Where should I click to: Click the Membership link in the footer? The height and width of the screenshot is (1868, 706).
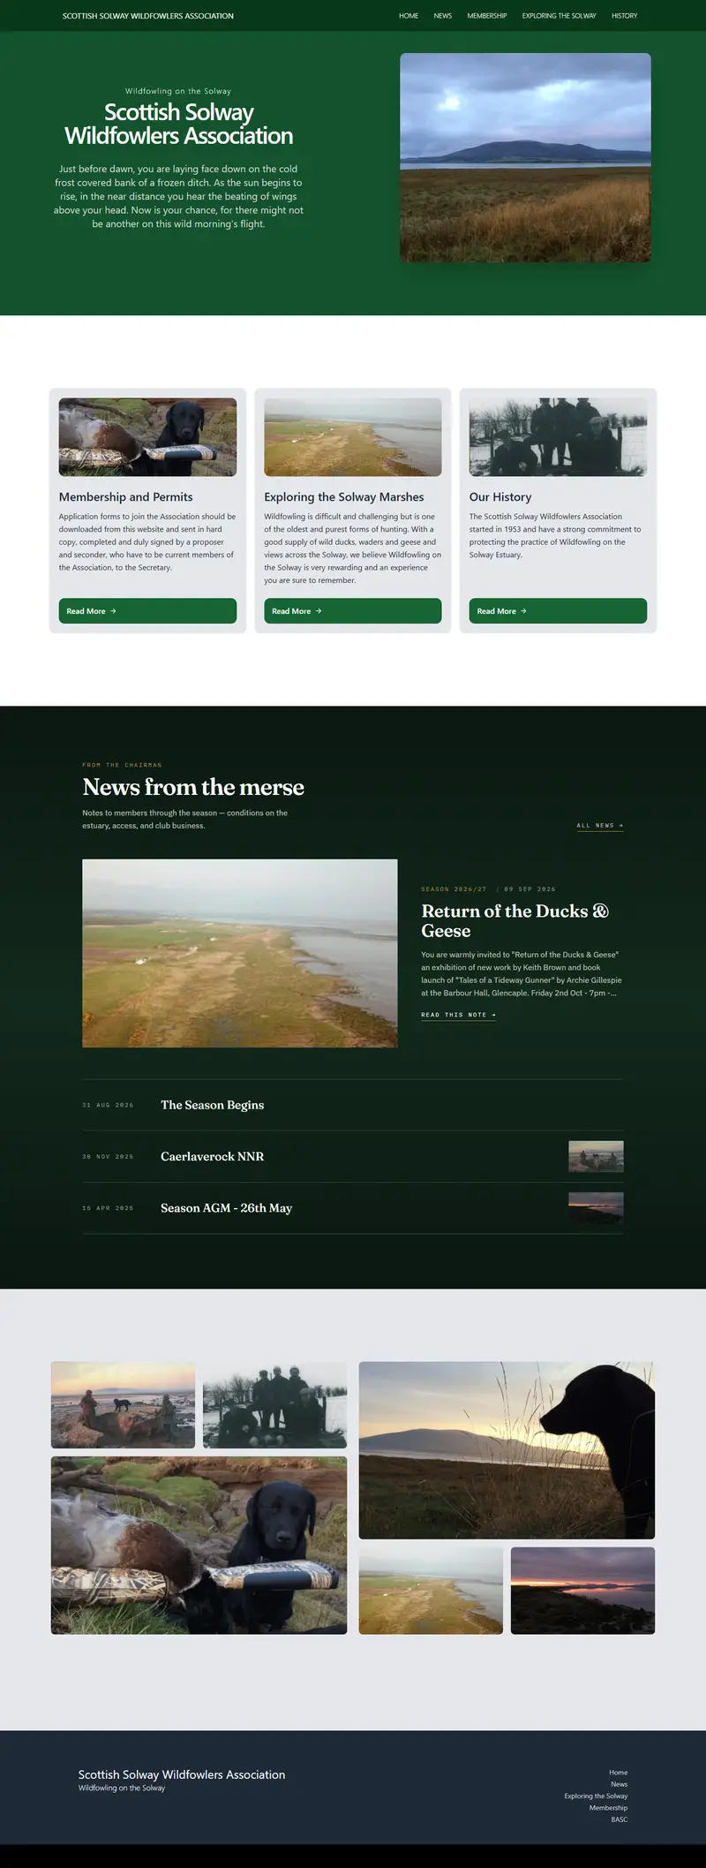(x=609, y=1808)
